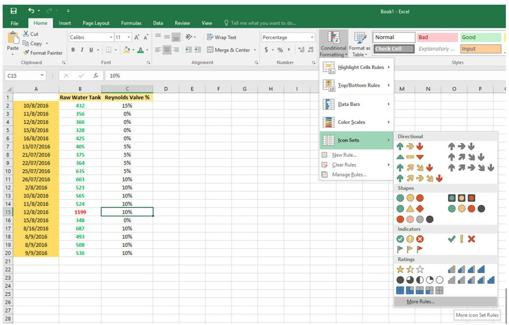Click the formula bar showing 10%
Screen dimensions: 509x325
pyautogui.click(x=305, y=76)
